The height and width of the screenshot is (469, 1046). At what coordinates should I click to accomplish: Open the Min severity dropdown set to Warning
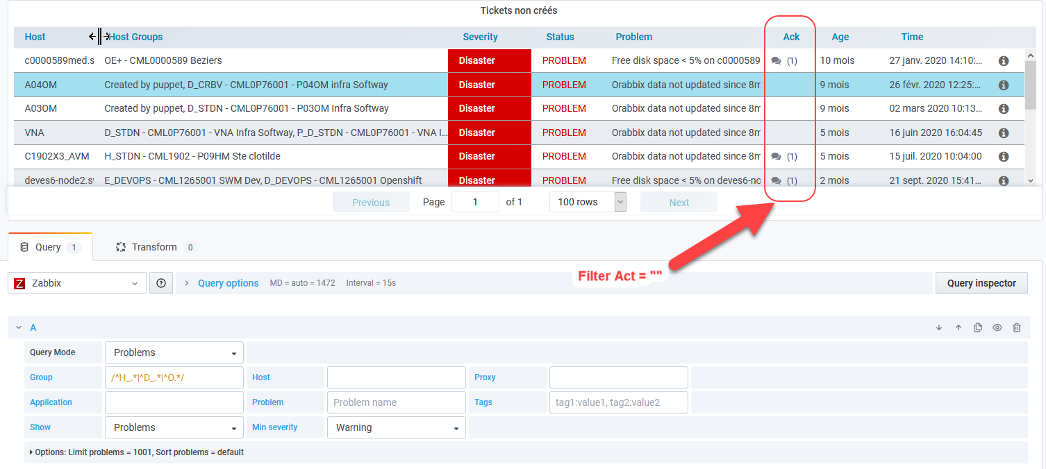(x=396, y=427)
